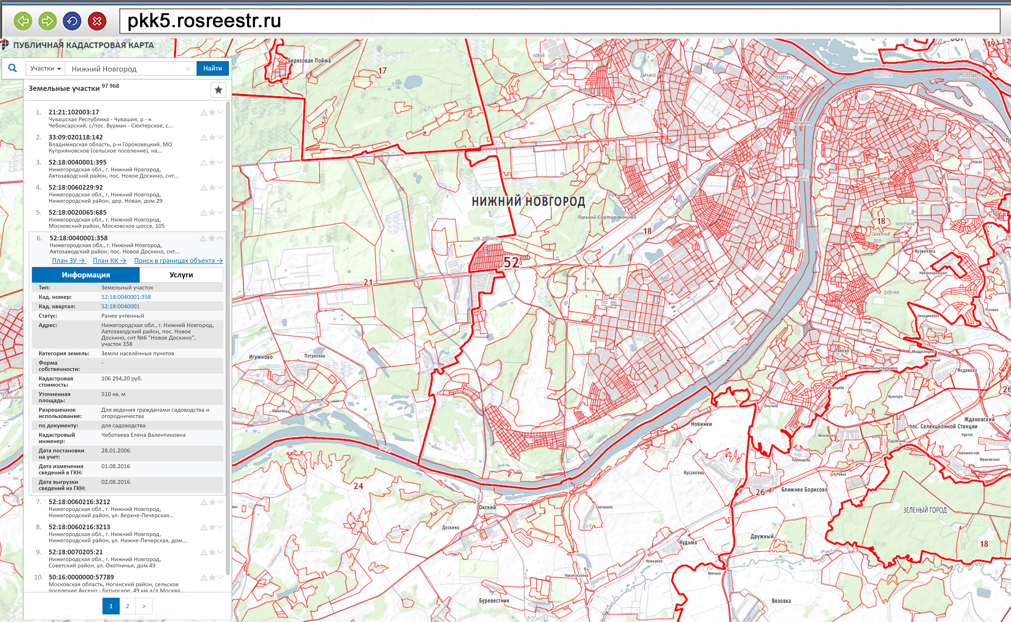Open favorites with the star button
Viewport: 1011px width, 622px height.
219,90
